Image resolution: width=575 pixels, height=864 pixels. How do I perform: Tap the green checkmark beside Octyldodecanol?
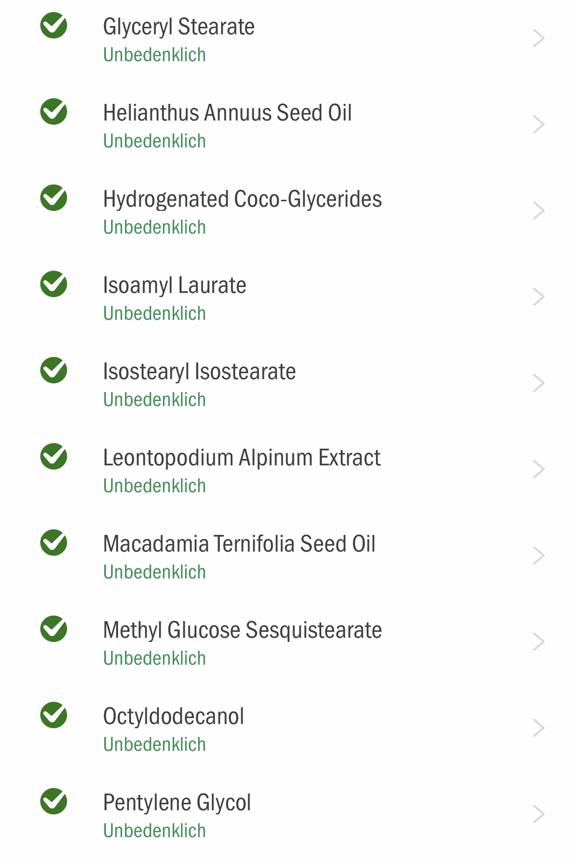click(54, 715)
